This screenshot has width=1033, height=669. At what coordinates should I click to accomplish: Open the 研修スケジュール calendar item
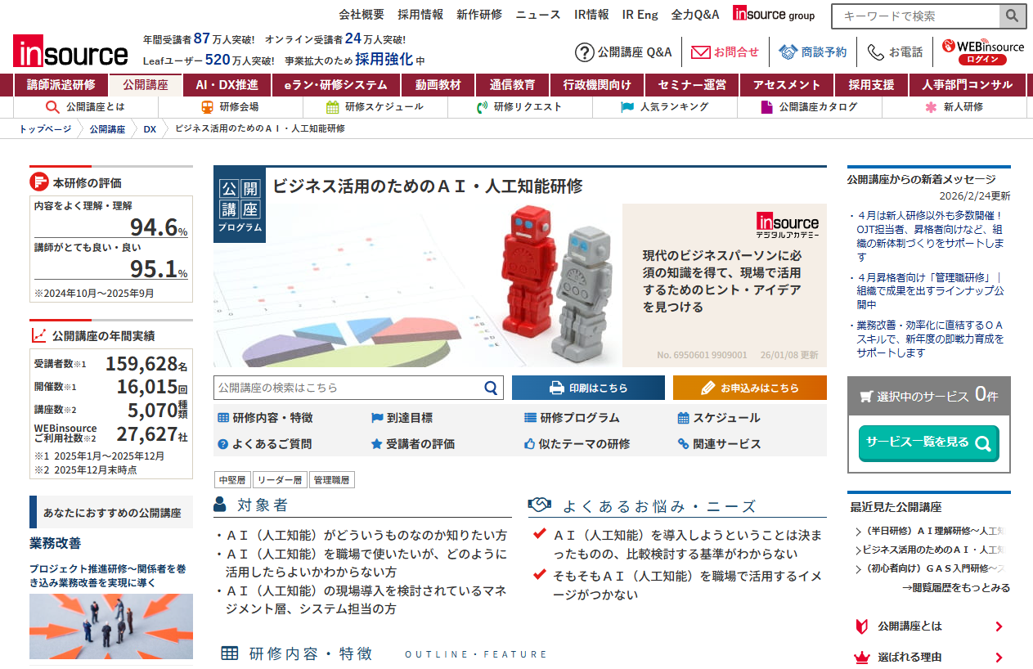click(375, 107)
